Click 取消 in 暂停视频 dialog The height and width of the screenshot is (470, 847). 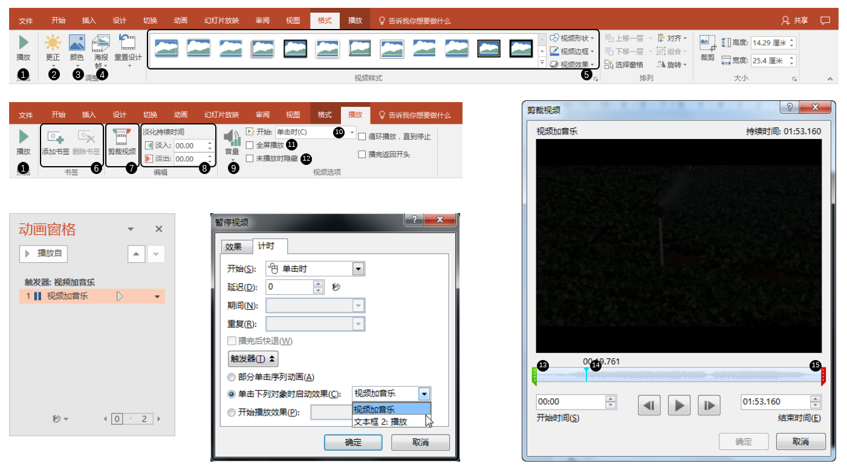coord(421,442)
